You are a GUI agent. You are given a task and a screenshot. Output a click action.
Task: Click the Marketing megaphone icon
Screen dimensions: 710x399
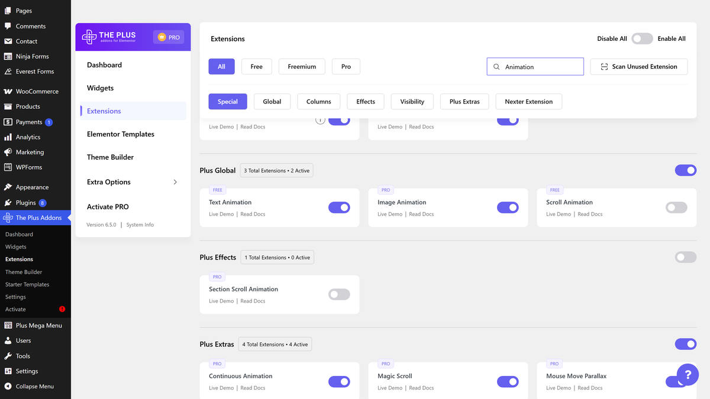point(8,152)
